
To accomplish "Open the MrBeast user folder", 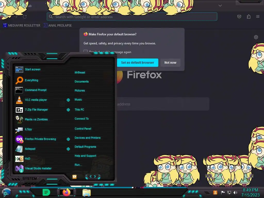I will [80, 72].
